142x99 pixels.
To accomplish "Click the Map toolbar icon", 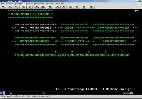I will click(50, 7).
